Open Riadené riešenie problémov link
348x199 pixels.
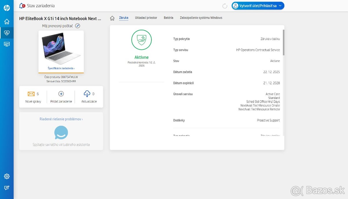tap(61, 119)
